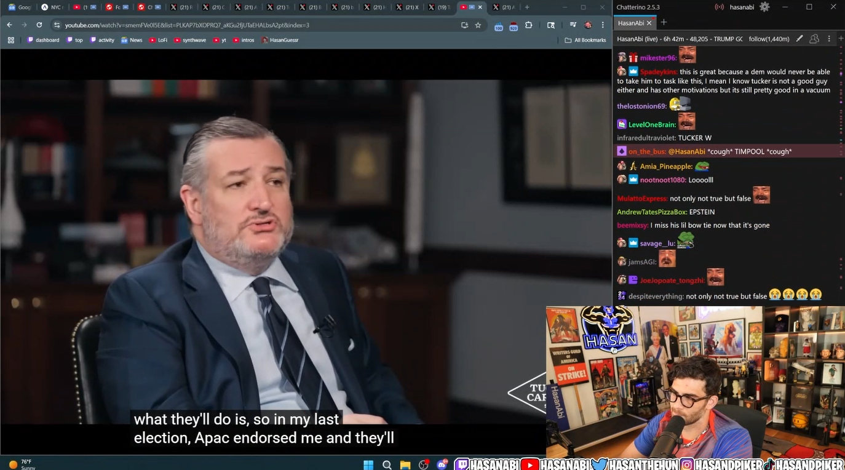Click the username jamsAGI in chat
Image resolution: width=845 pixels, height=470 pixels.
coord(643,262)
